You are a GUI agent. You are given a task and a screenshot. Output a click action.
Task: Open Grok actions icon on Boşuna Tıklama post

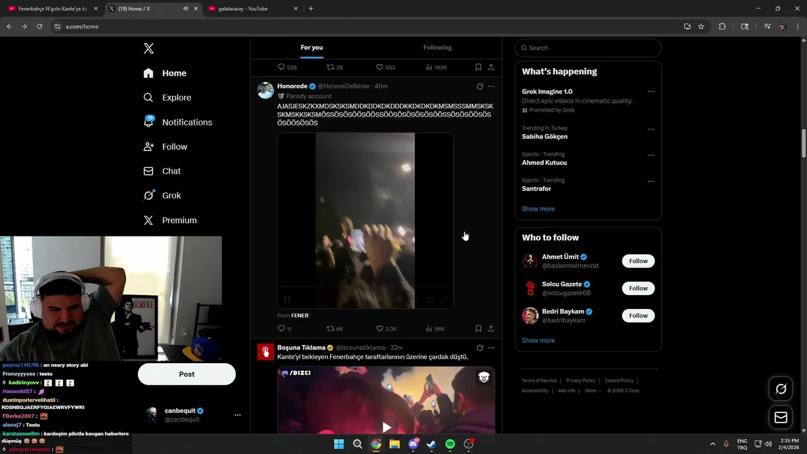[480, 348]
